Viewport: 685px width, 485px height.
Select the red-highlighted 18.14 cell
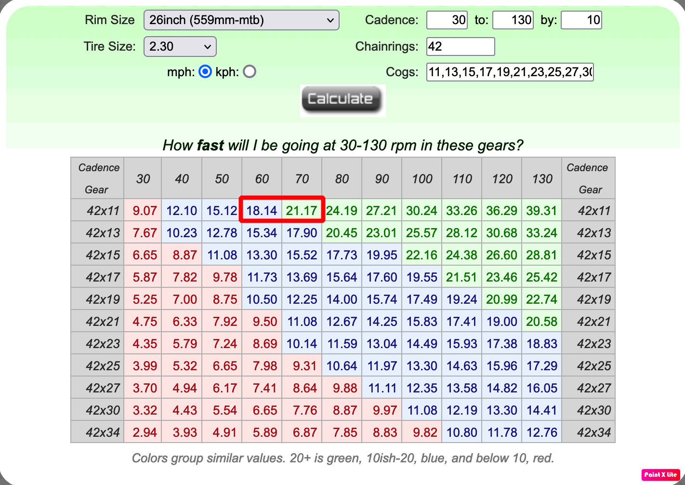262,210
